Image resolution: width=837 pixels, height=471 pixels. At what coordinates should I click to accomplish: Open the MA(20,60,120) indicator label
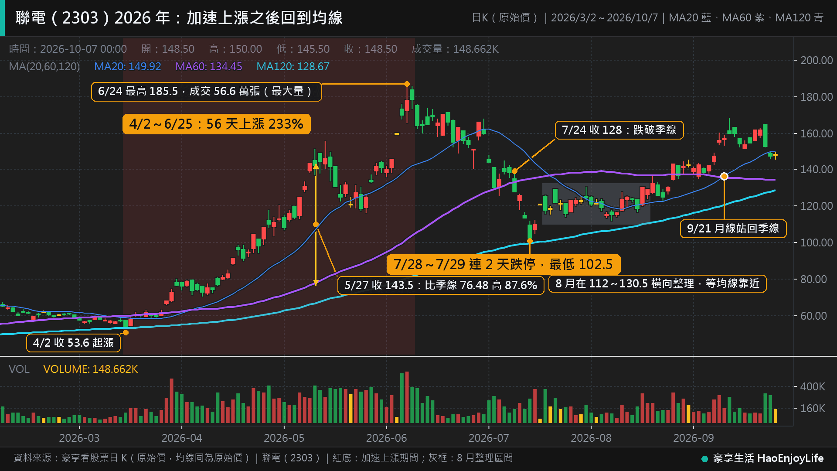[x=44, y=66]
